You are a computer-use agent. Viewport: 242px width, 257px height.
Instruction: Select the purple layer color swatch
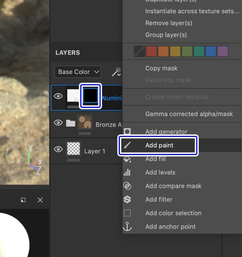(223, 51)
